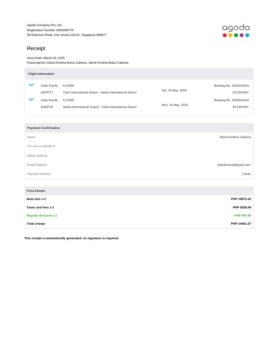Click the Sat, 24 May, 2025 flight date

[174, 90]
